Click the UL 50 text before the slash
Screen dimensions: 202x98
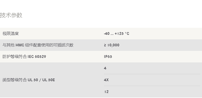[33, 80]
